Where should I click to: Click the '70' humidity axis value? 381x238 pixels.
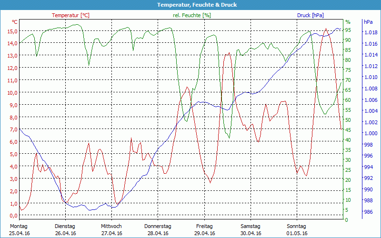tap(348, 80)
